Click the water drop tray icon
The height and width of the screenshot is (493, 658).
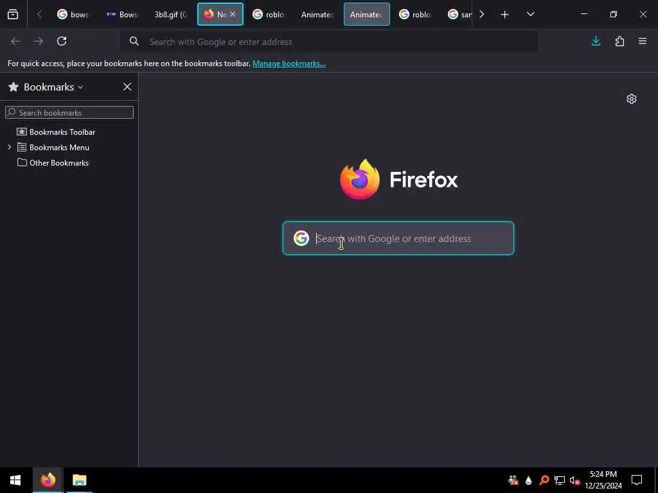(528, 480)
